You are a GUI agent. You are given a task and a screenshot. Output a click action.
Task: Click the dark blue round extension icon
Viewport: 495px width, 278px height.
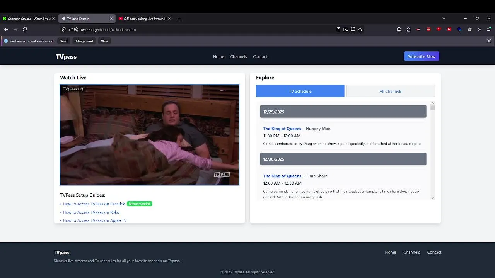point(459,29)
